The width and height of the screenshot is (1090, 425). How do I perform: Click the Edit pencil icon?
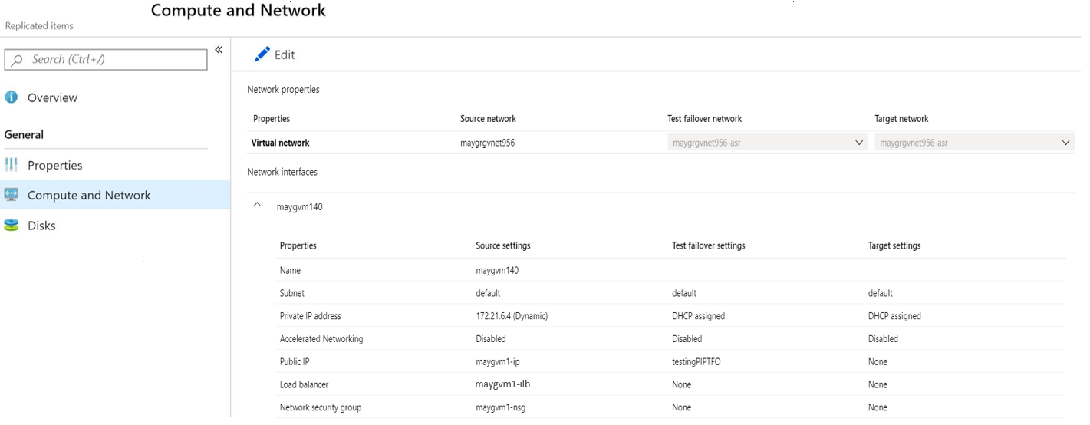click(x=262, y=54)
